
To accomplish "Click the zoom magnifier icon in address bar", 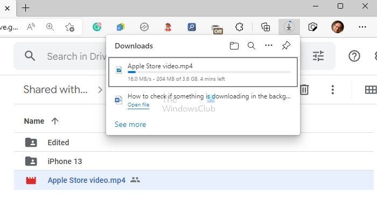I will coord(50,27).
